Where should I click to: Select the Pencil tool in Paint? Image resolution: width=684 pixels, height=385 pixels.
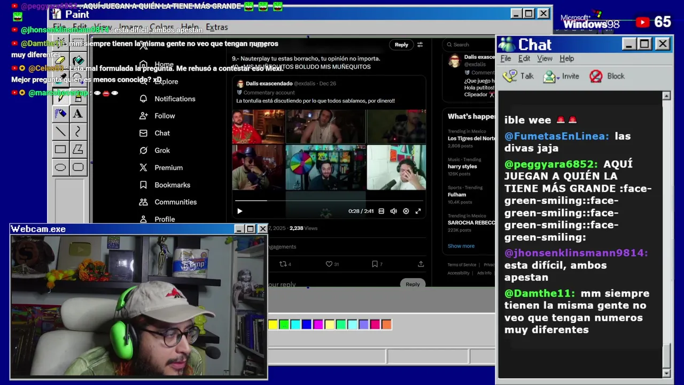(60, 96)
